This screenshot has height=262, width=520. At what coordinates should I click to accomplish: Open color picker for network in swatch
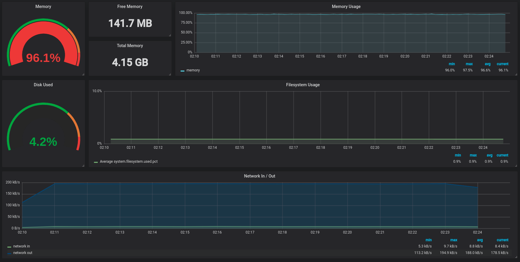9,247
